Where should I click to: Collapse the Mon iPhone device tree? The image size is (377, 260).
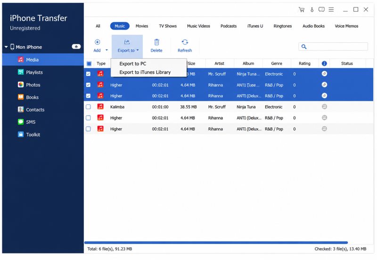(x=6, y=47)
